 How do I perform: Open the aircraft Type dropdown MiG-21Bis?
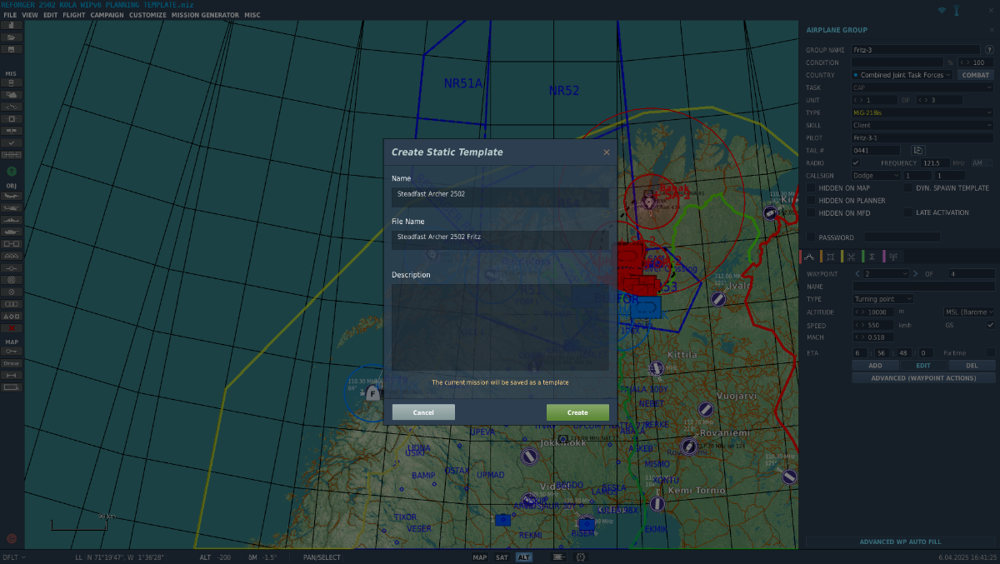click(x=922, y=112)
